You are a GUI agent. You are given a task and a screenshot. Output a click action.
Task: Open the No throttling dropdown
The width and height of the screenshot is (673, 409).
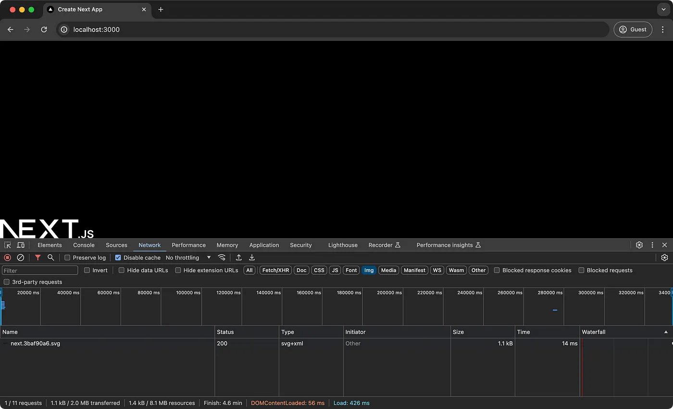(187, 258)
